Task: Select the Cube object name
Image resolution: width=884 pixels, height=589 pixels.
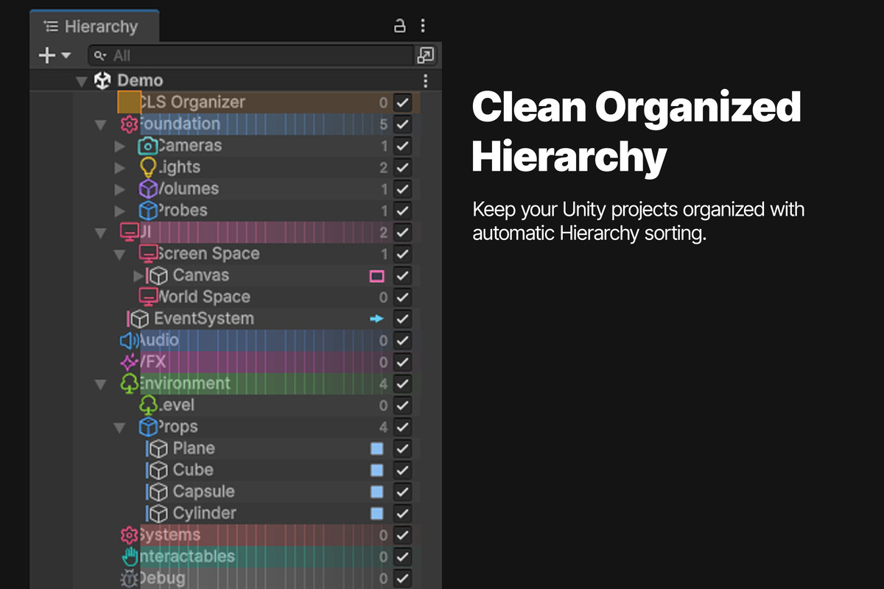Action: coord(193,470)
